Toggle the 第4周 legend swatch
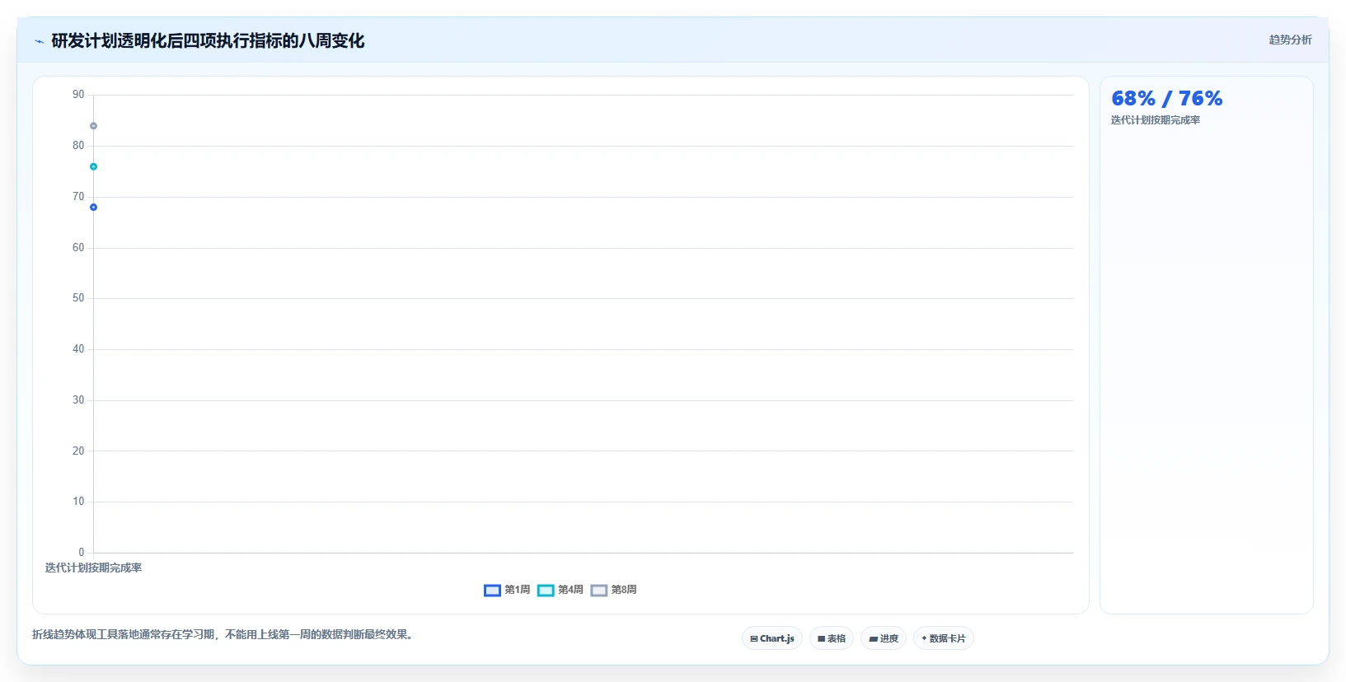Screen dimensions: 1346x682 click(x=546, y=591)
